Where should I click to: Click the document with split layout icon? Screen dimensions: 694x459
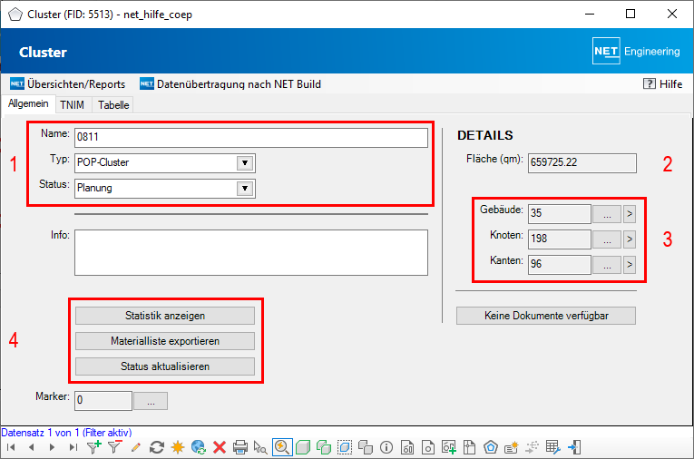tap(470, 447)
